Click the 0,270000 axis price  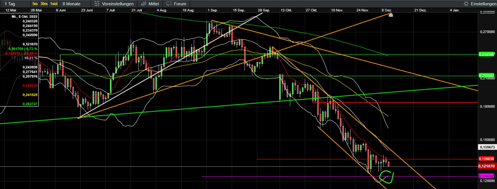[487, 32]
